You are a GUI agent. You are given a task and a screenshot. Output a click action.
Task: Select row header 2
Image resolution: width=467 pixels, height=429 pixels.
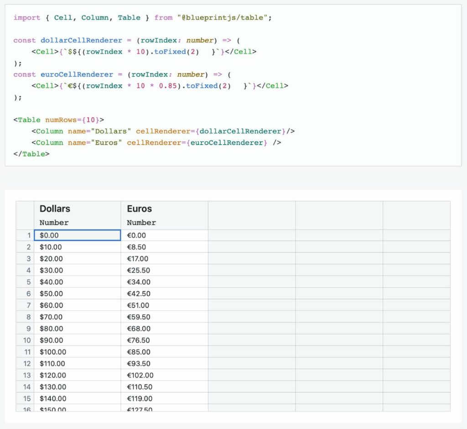coord(25,247)
